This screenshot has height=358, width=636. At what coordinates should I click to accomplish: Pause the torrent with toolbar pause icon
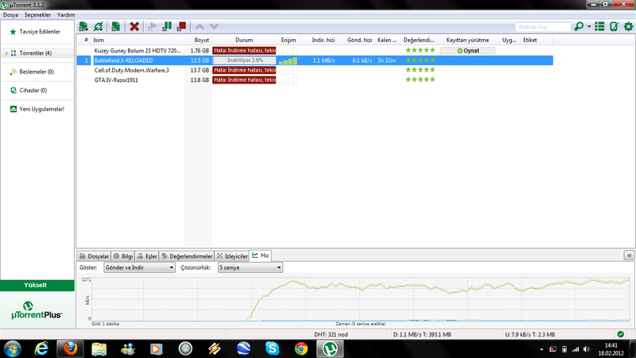(x=167, y=27)
